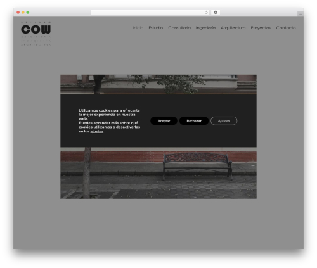The image size is (317, 268).
Task: Maximize window with green button
Action: pos(28,12)
